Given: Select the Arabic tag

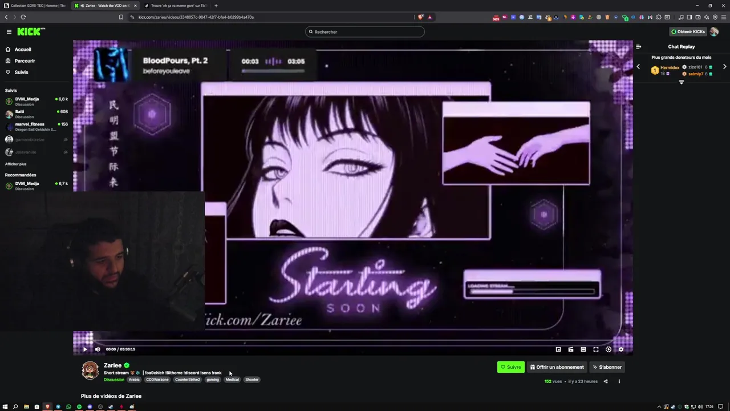Looking at the screenshot, I should tap(134, 380).
